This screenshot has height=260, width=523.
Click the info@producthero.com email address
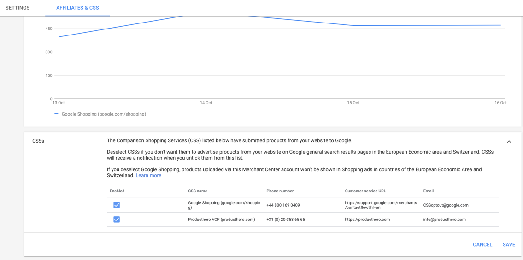tap(444, 220)
